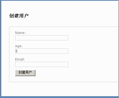The width and height of the screenshot is (119, 98).
Task: Click the Age: label text
Action: [x=19, y=46]
